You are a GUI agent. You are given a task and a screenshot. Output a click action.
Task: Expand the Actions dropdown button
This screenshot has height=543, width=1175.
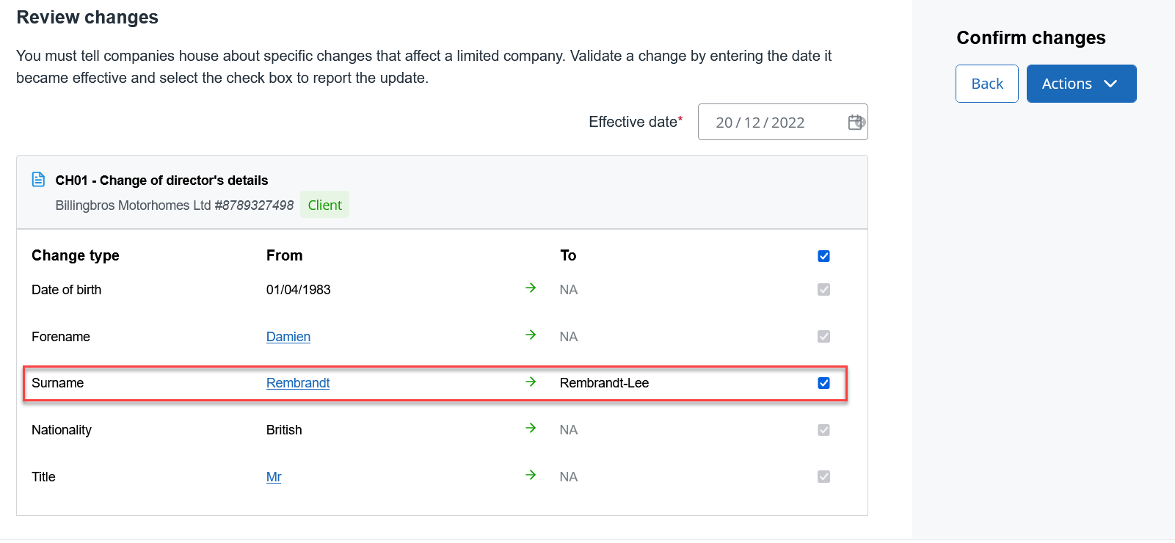coord(1081,84)
